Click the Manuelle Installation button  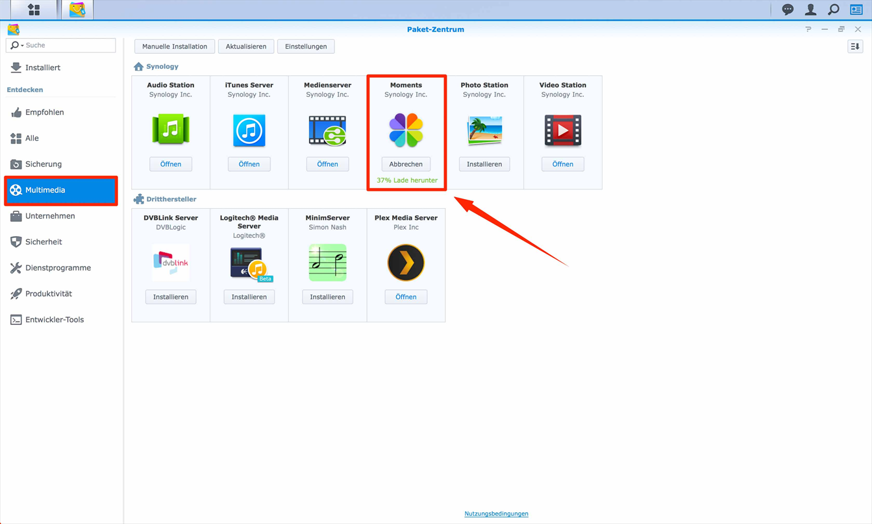175,47
